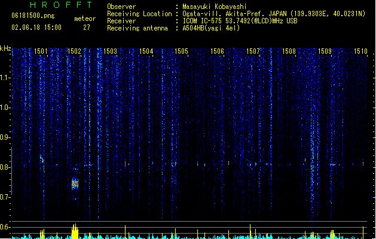Click the antenna A504HB(yagi 4el) text

point(211,28)
